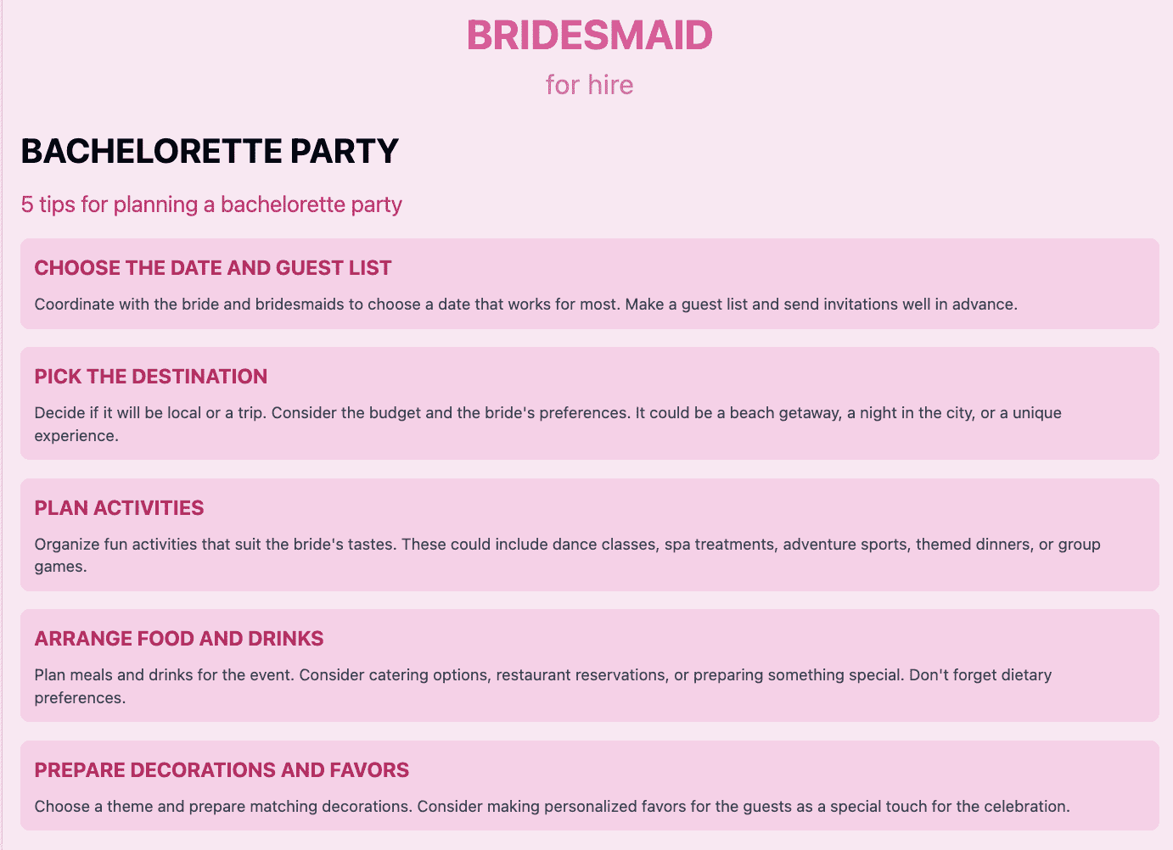Click 'Choose a theme and prepare matching decorations'
The width and height of the screenshot is (1173, 850).
tap(222, 807)
